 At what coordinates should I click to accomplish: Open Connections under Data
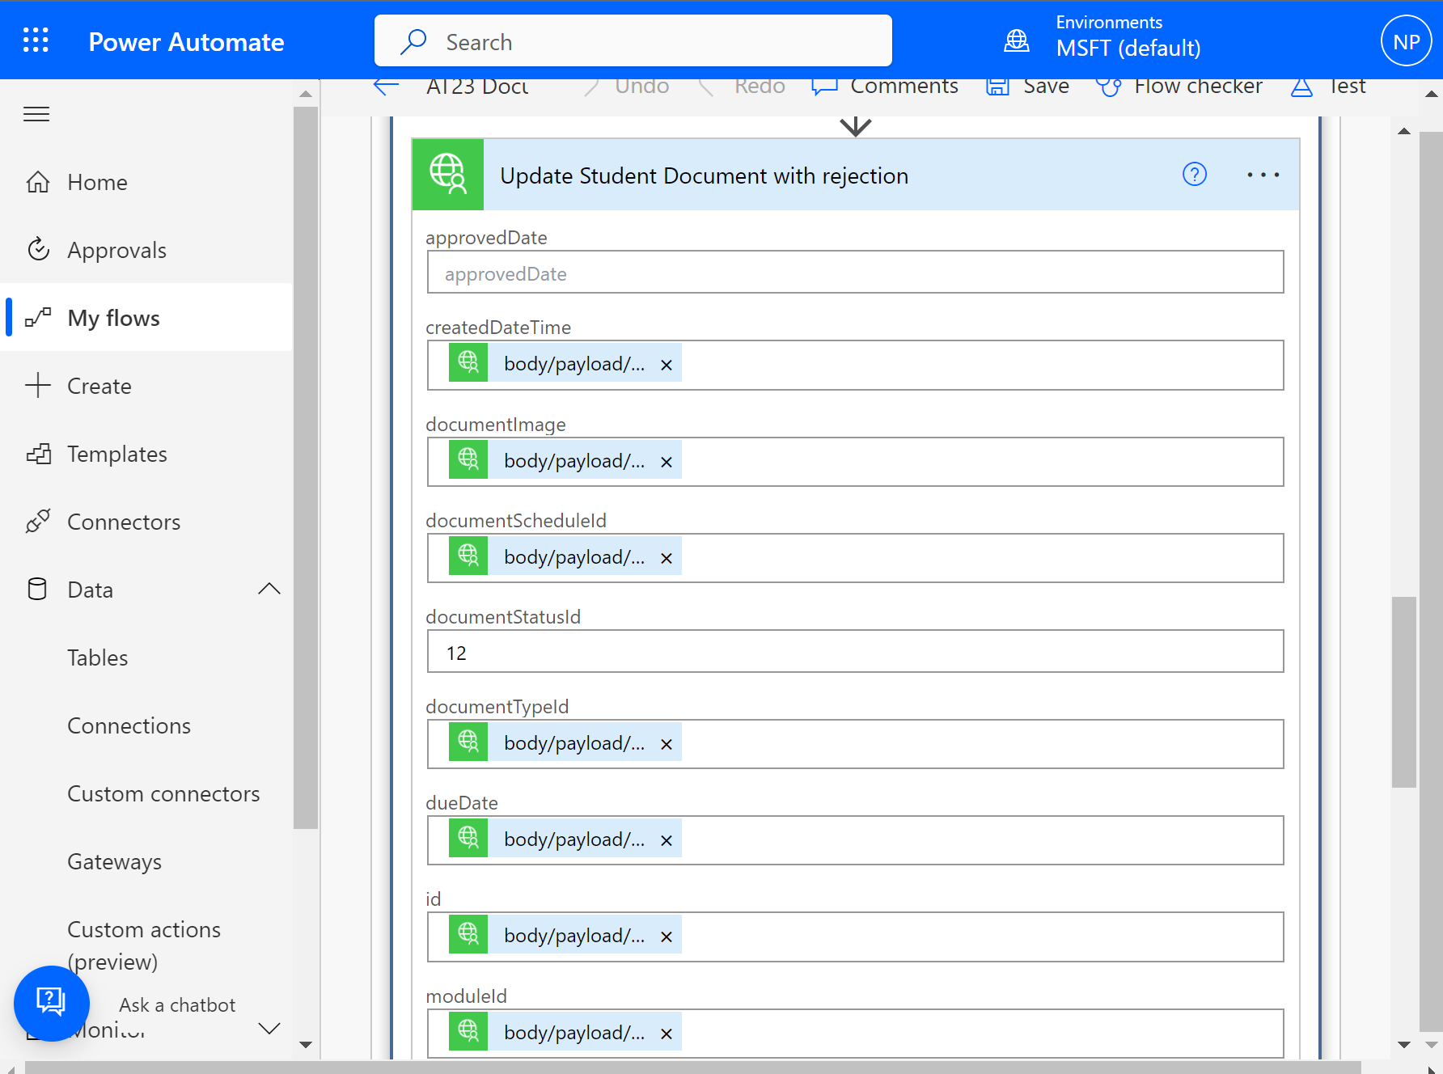[129, 725]
